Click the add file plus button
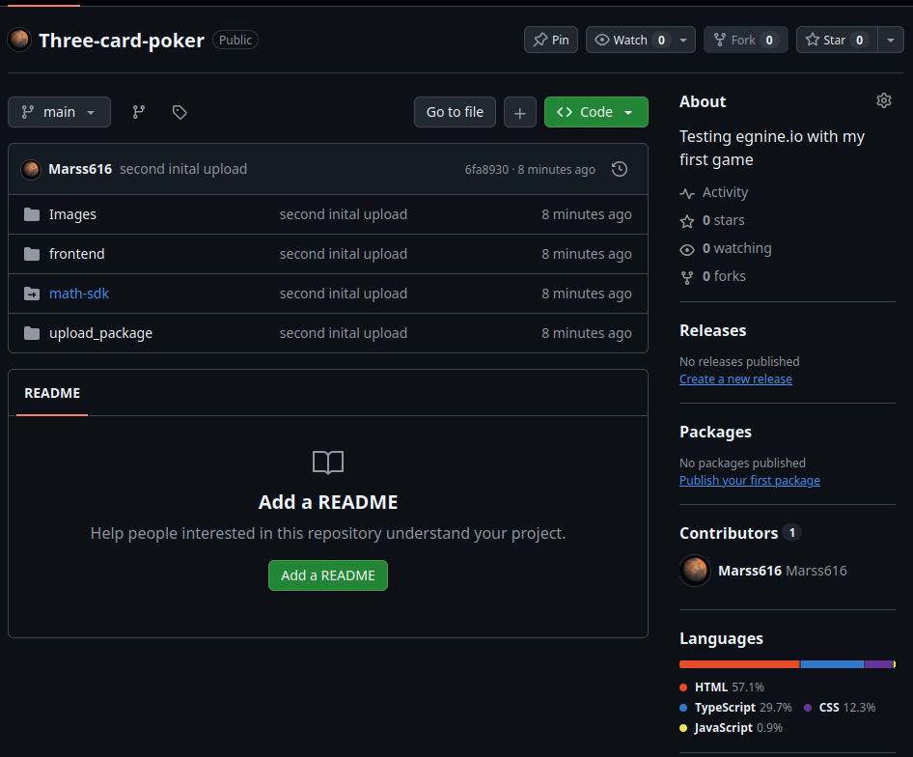Viewport: 913px width, 757px height. click(x=520, y=112)
